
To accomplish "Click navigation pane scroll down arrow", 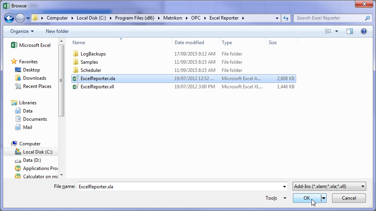I will tap(61, 175).
